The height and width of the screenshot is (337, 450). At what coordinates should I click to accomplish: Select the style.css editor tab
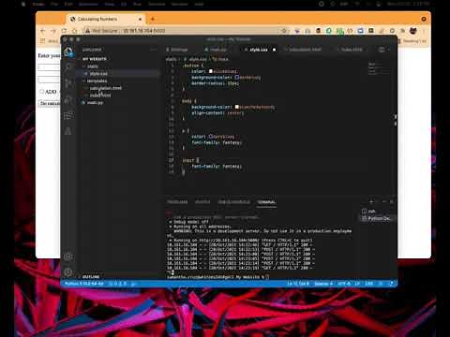click(x=258, y=50)
